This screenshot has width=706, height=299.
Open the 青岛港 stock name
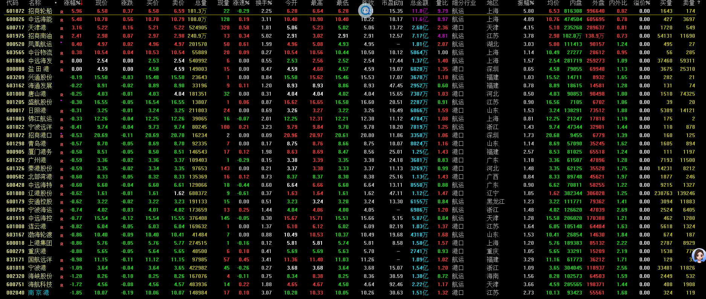(x=37, y=144)
